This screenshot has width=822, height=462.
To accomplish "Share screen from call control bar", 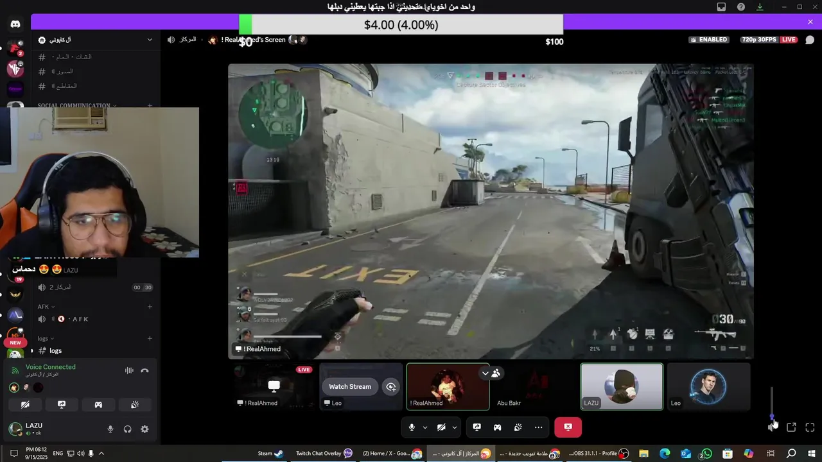I will (x=477, y=427).
